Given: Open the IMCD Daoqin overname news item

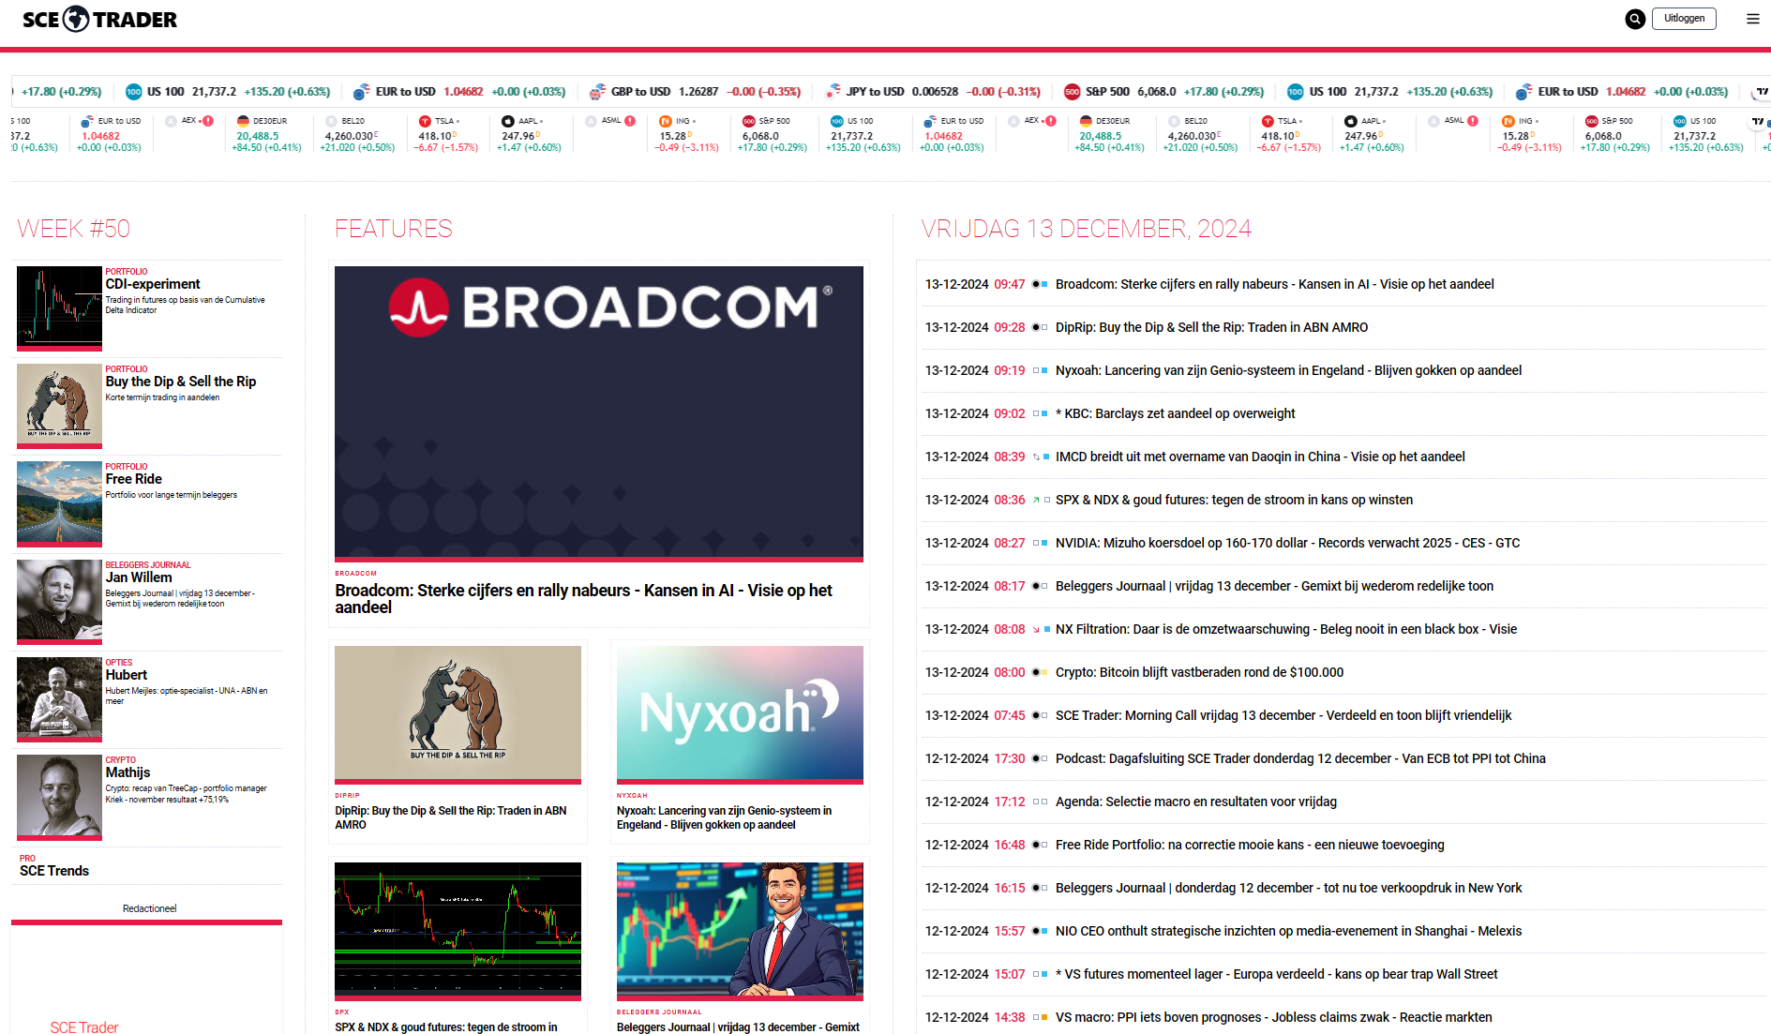Looking at the screenshot, I should click(1260, 457).
